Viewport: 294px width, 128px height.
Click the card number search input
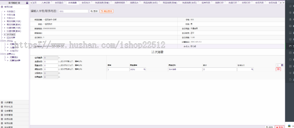pyautogui.click(x=73, y=11)
